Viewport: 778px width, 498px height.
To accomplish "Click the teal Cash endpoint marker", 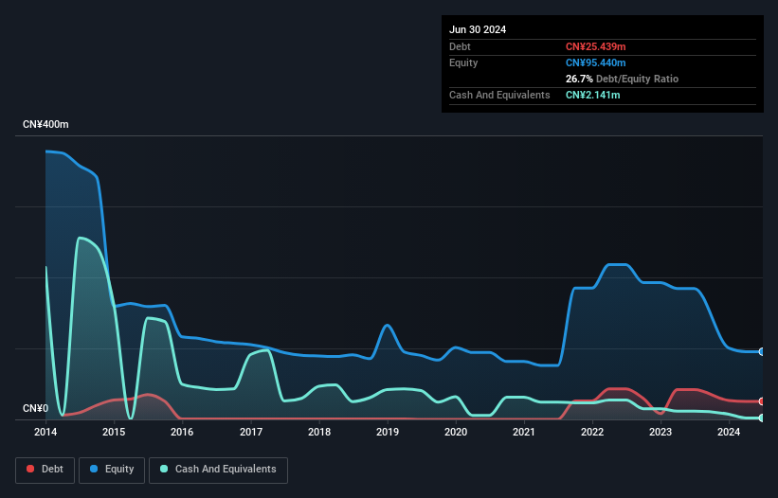I will (x=762, y=418).
